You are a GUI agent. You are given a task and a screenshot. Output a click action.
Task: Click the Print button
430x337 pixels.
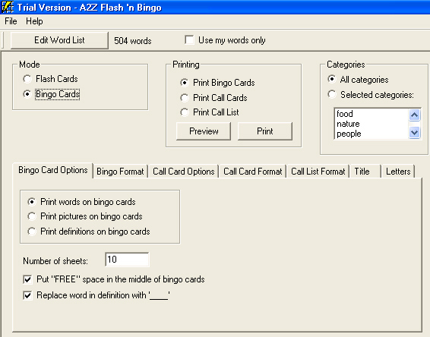265,131
